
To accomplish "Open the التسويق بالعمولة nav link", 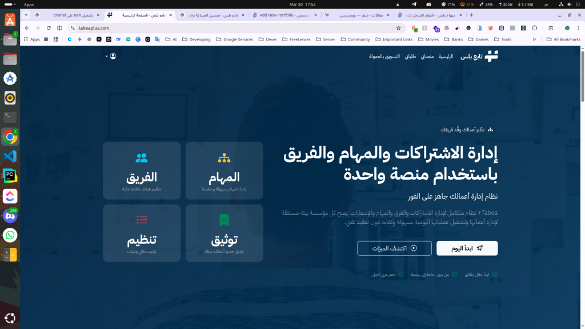I will click(x=384, y=56).
